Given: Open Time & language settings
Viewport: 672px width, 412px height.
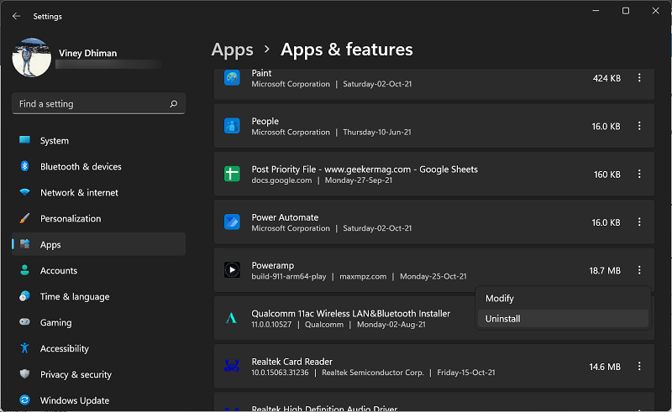Looking at the screenshot, I should (x=98, y=296).
